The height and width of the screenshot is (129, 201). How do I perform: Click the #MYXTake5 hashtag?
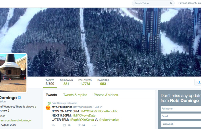click(89, 111)
